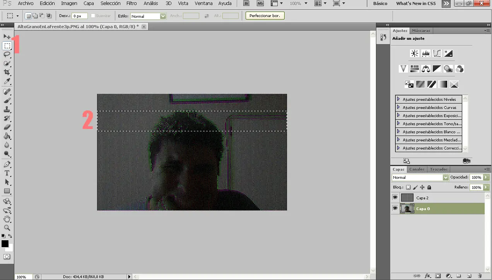492x280 pixels.
Task: Add an Exposure adjustment
Action: click(x=448, y=53)
